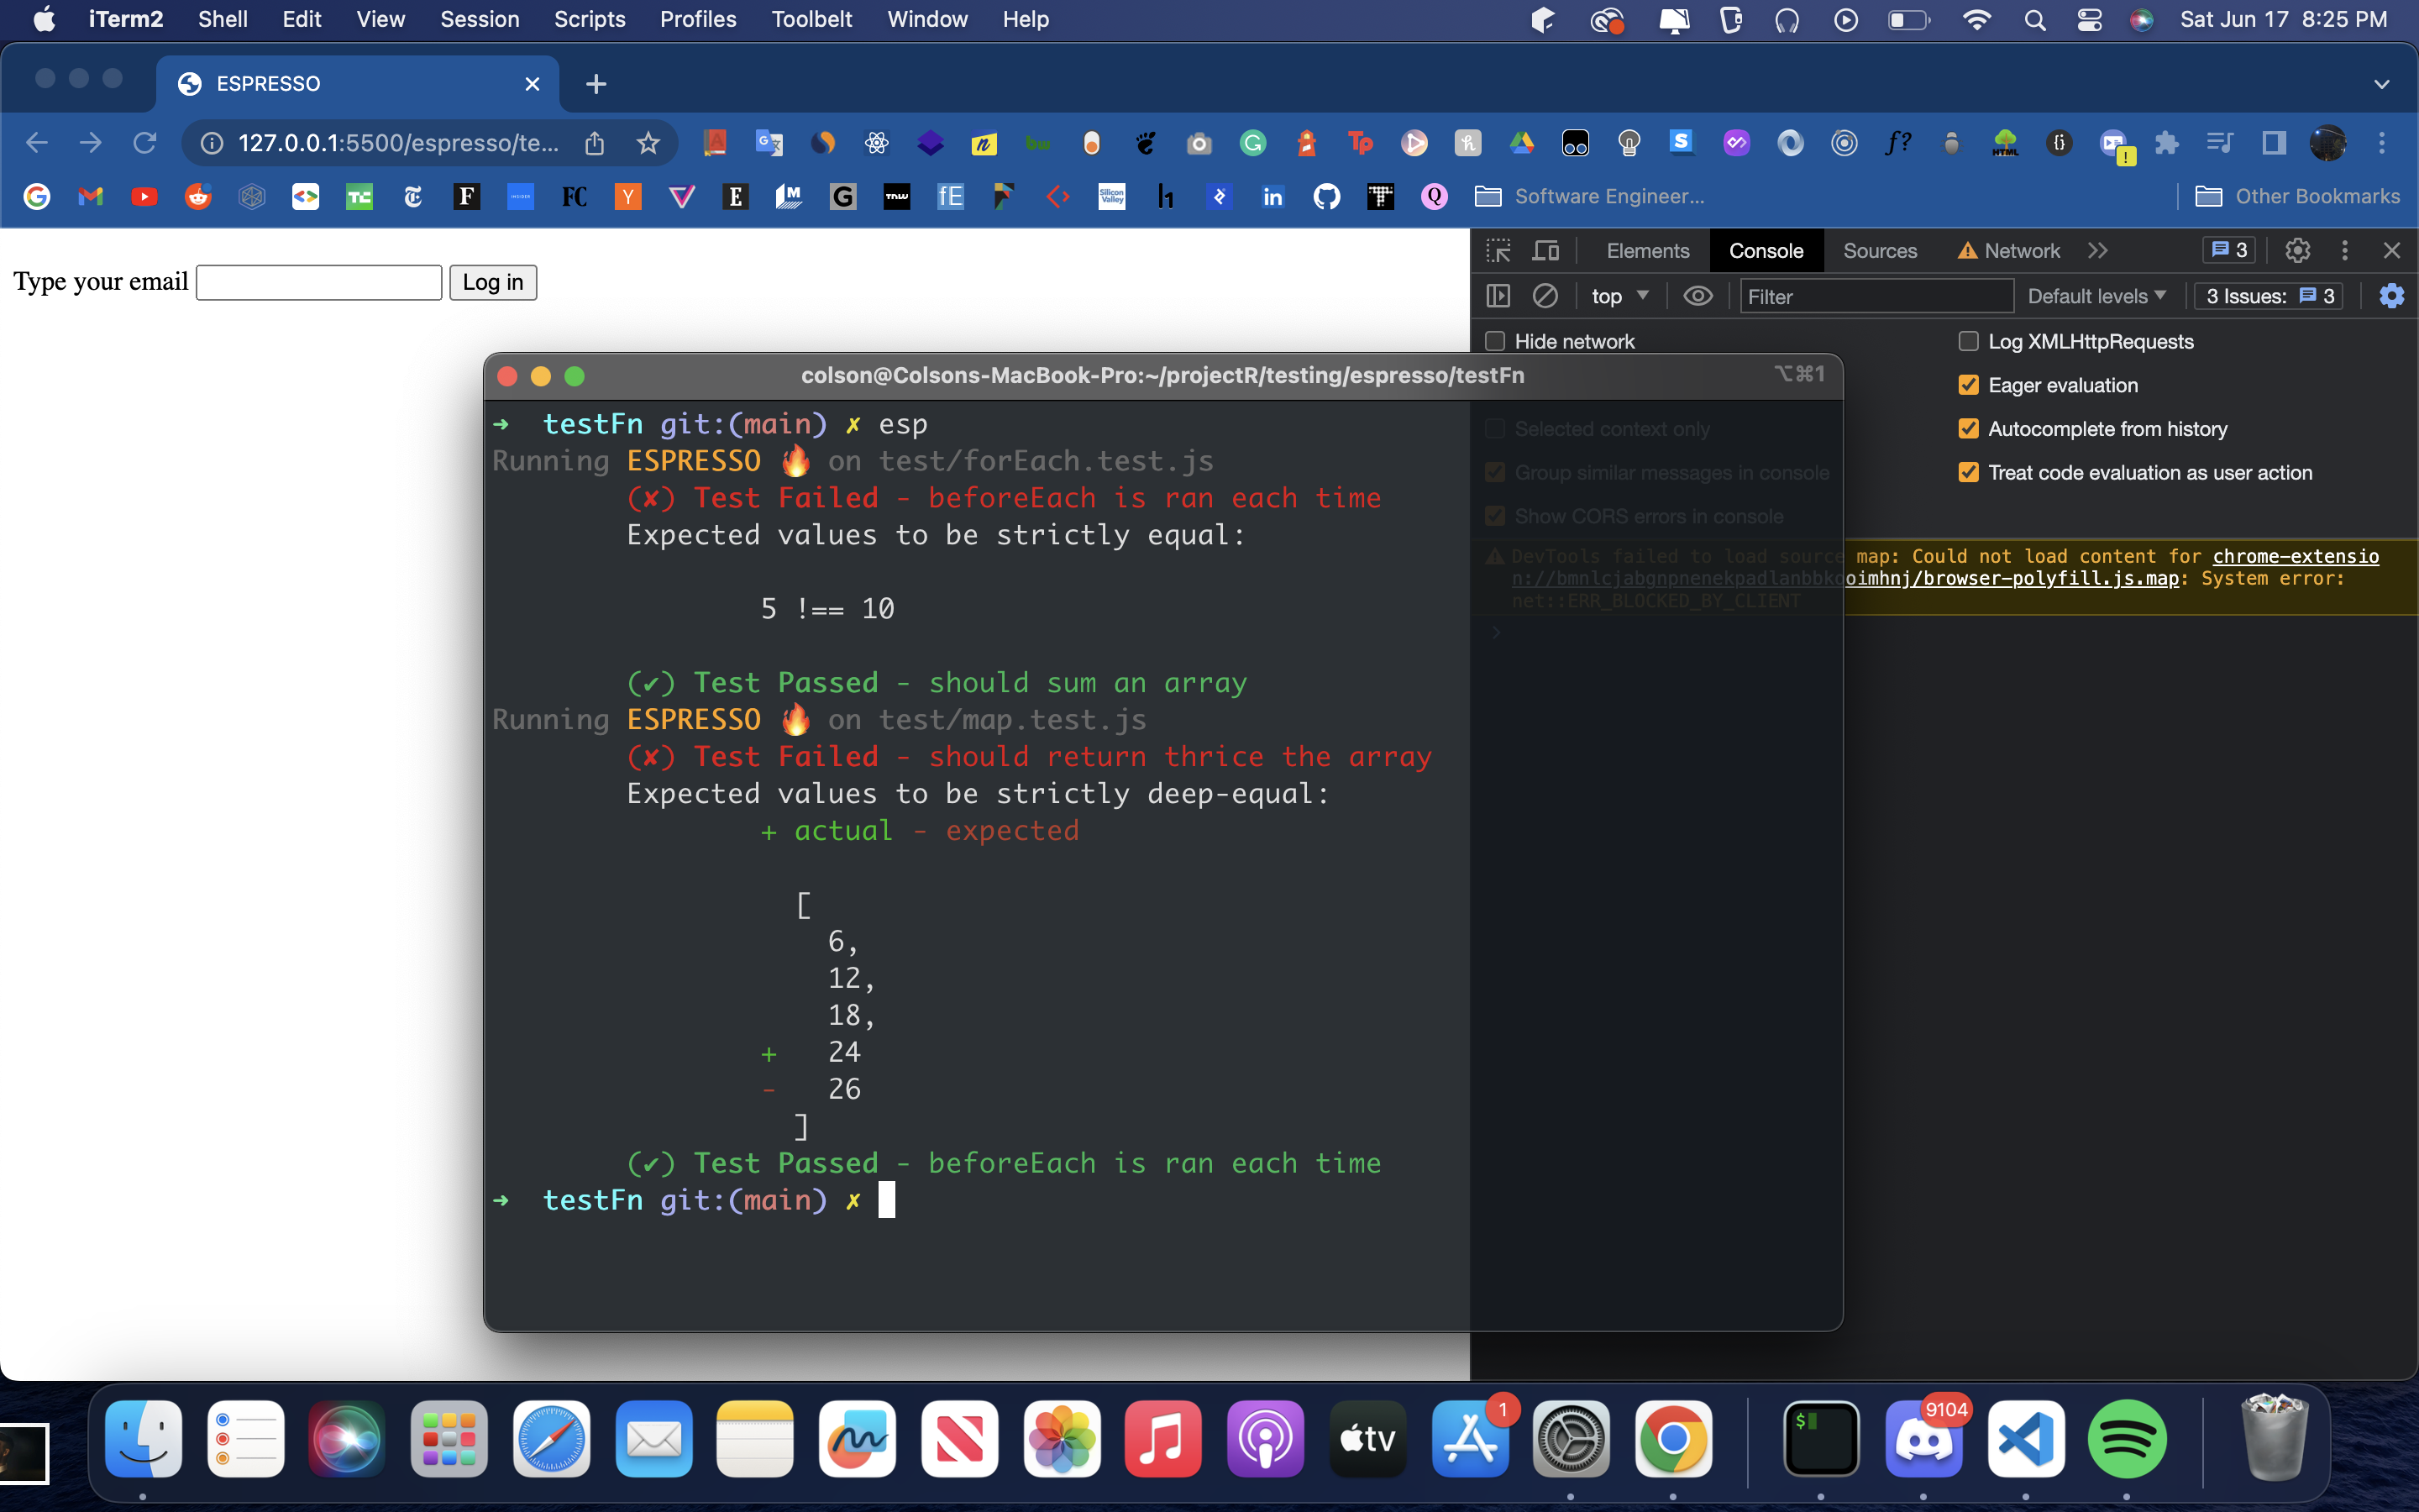2419x1512 pixels.
Task: Open the Toolbelt menu
Action: [811, 20]
